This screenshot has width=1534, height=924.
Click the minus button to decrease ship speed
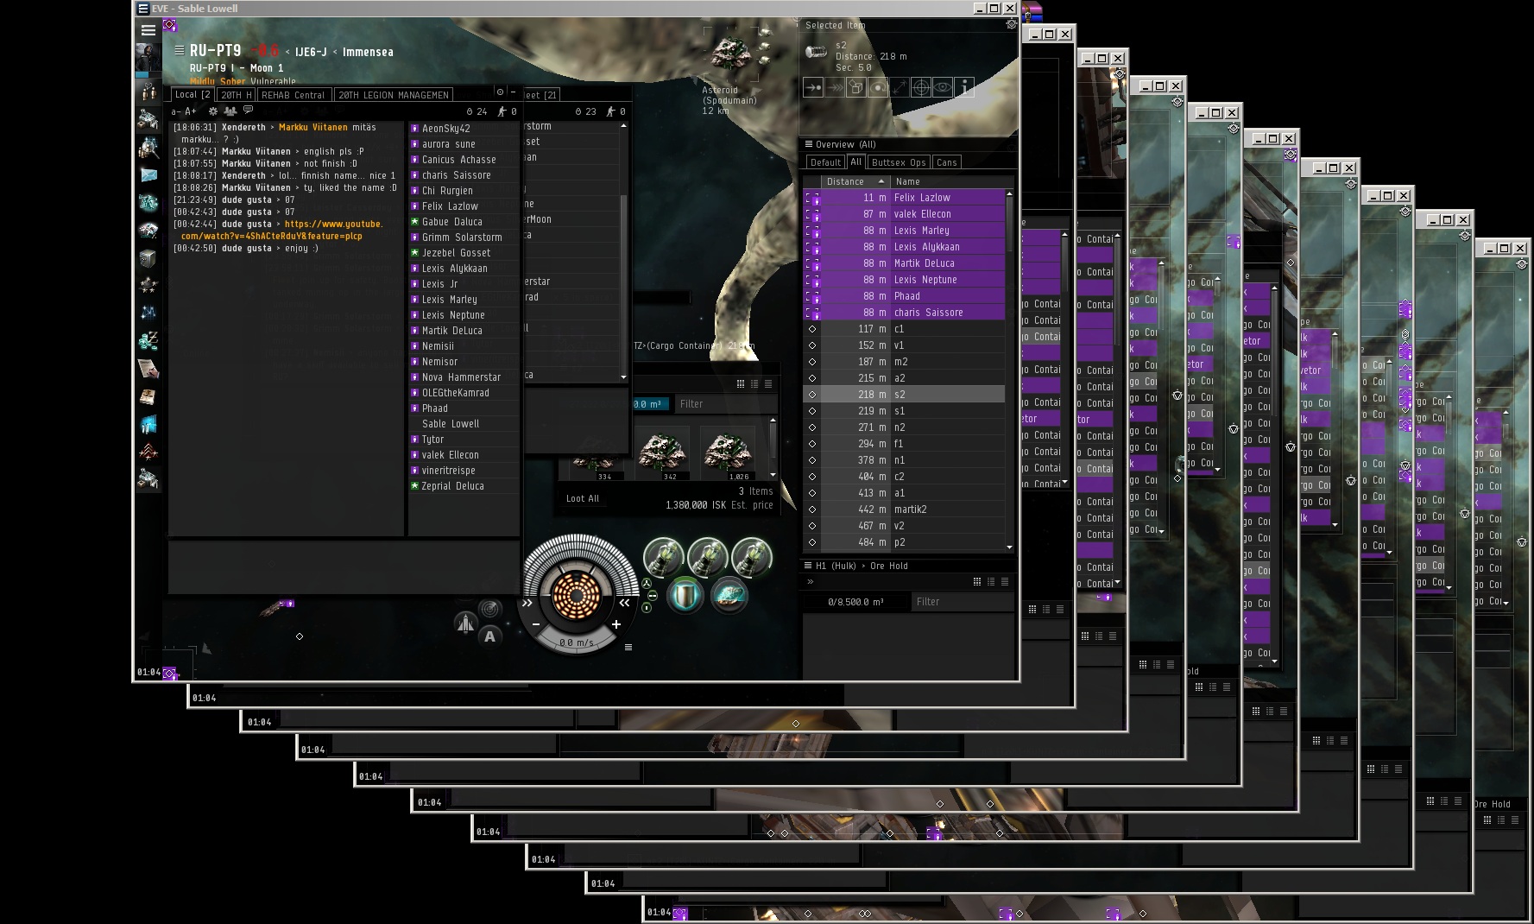[x=536, y=624]
